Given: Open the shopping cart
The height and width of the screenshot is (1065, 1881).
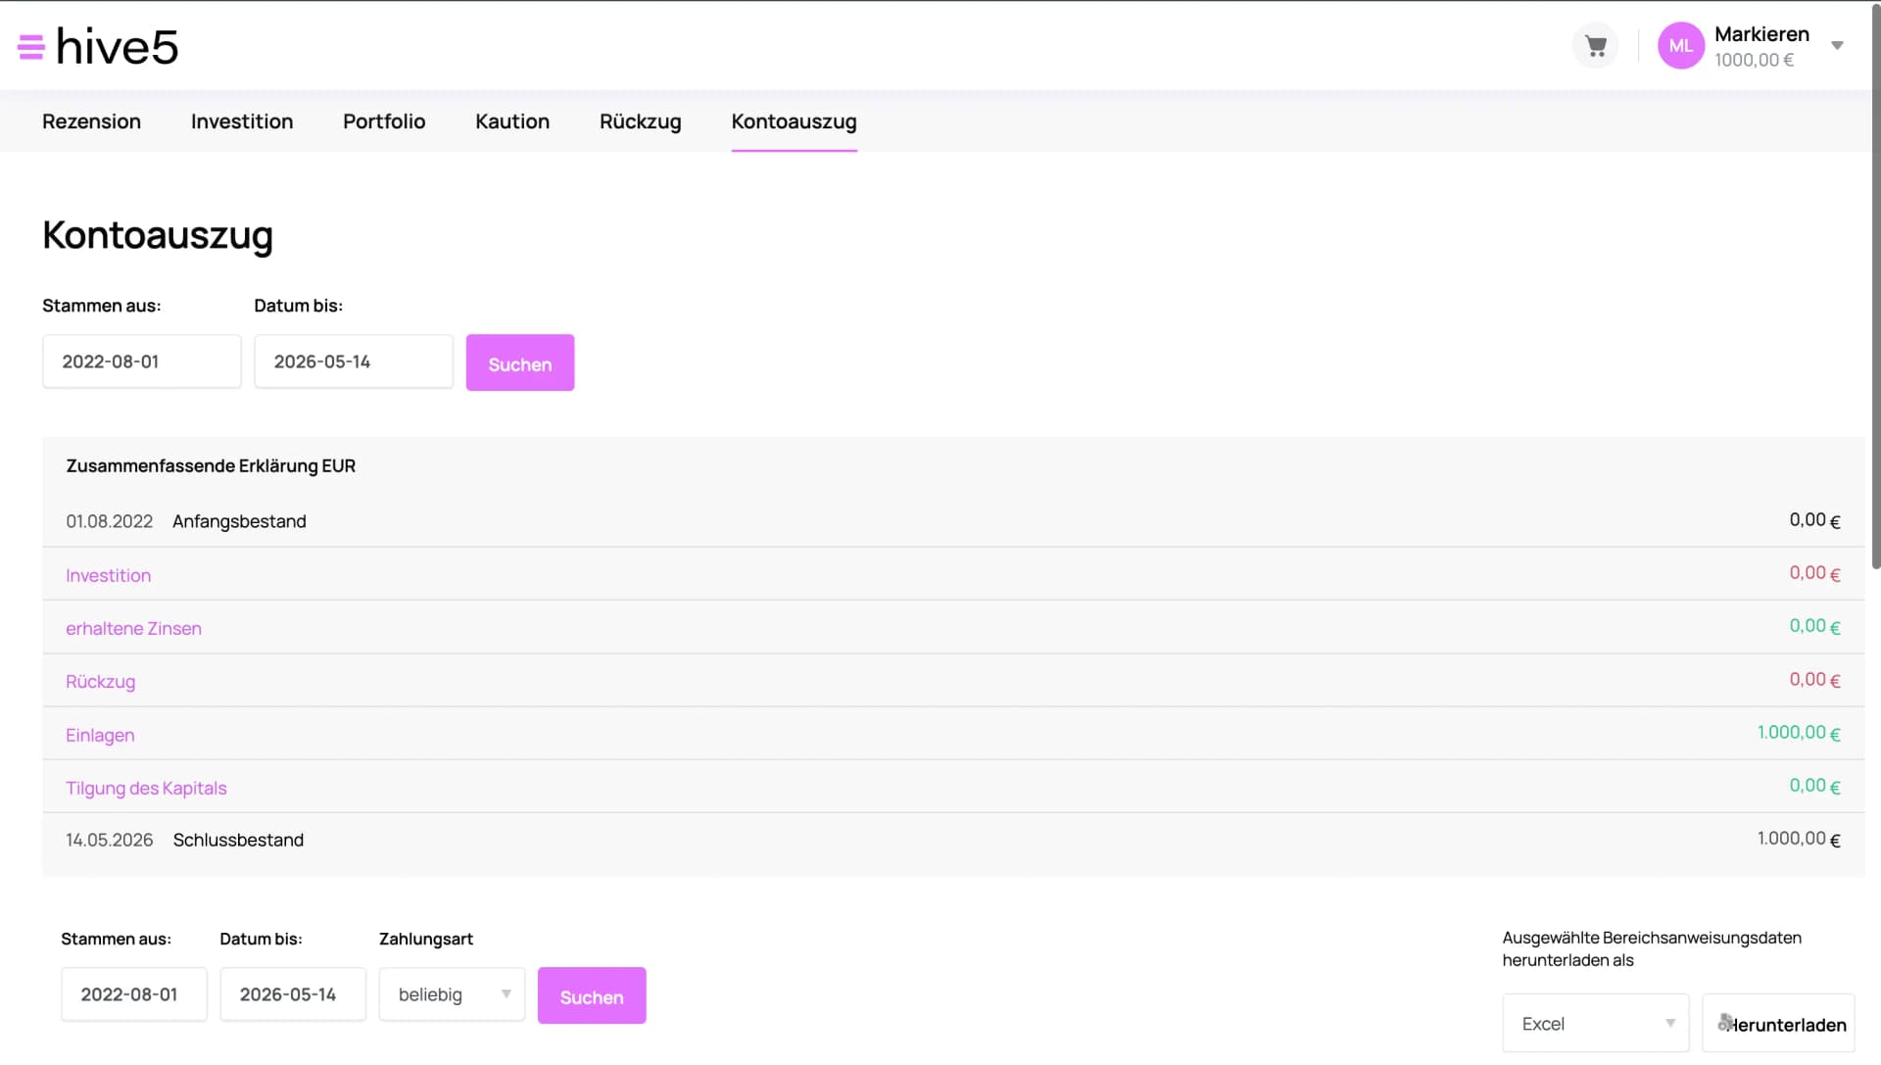Looking at the screenshot, I should [x=1596, y=46].
